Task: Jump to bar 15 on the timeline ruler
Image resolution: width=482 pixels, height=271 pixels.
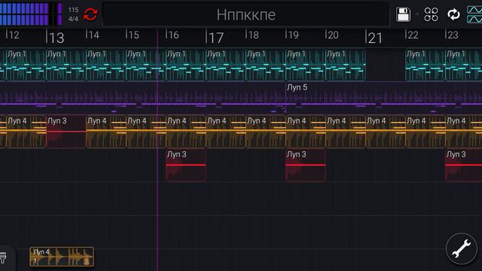Action: 133,35
